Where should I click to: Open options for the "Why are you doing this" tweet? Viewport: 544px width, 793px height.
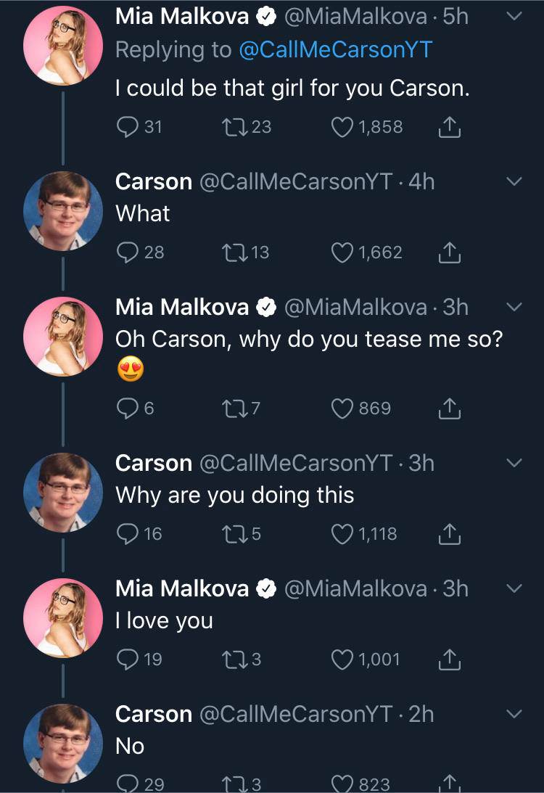click(514, 463)
